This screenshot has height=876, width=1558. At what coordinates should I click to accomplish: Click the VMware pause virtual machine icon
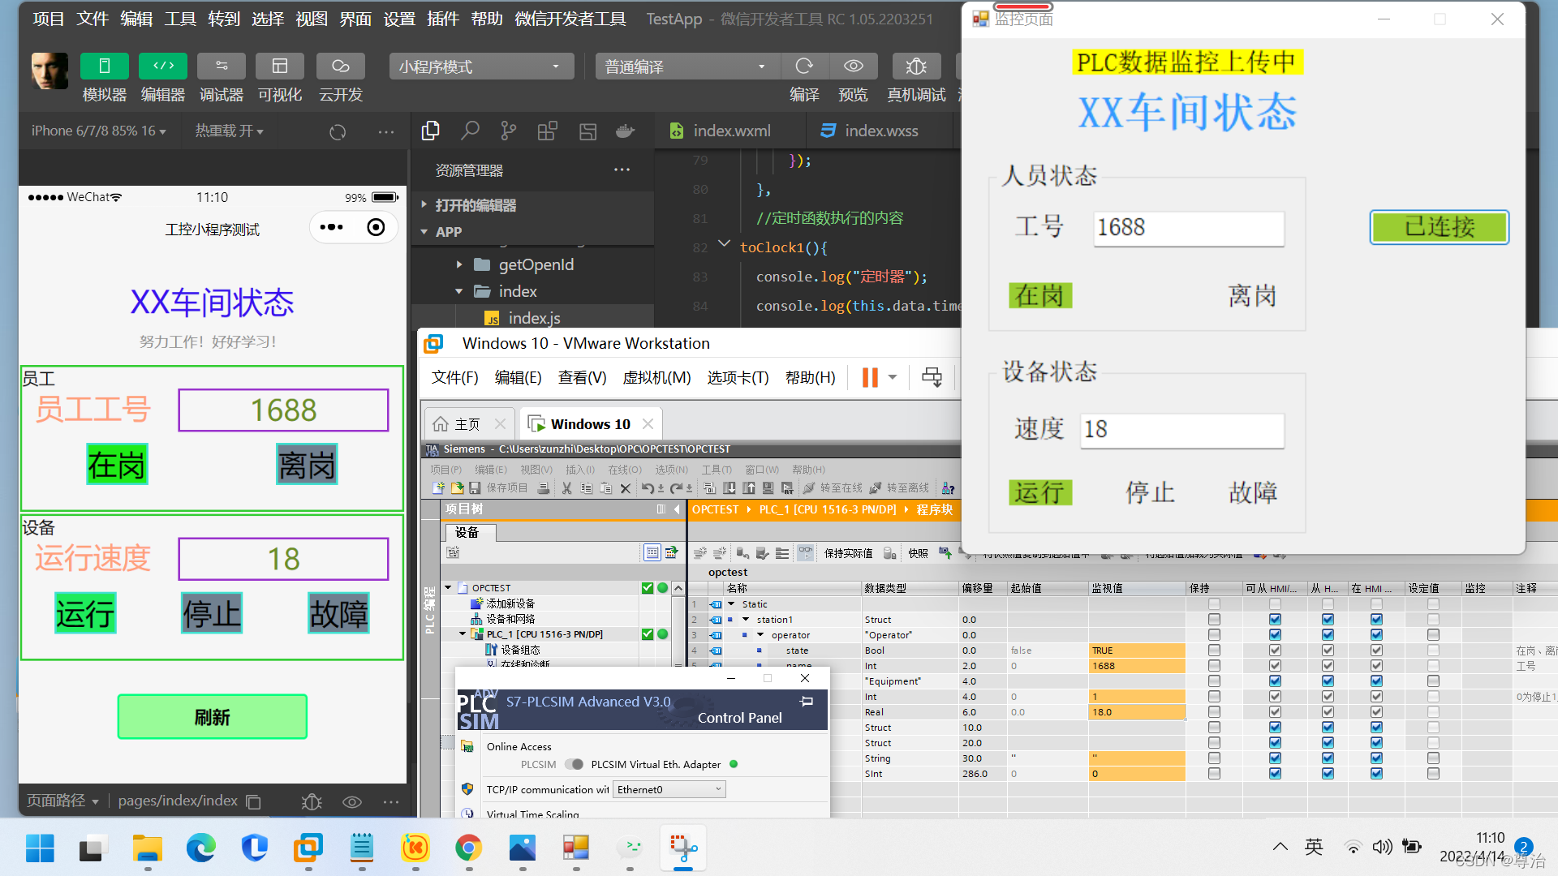click(870, 377)
